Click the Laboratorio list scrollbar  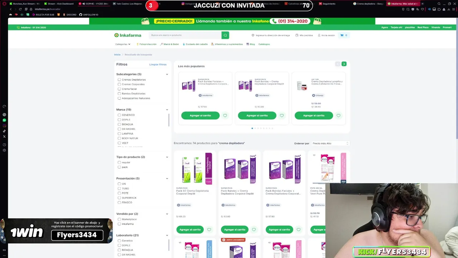pos(169,245)
